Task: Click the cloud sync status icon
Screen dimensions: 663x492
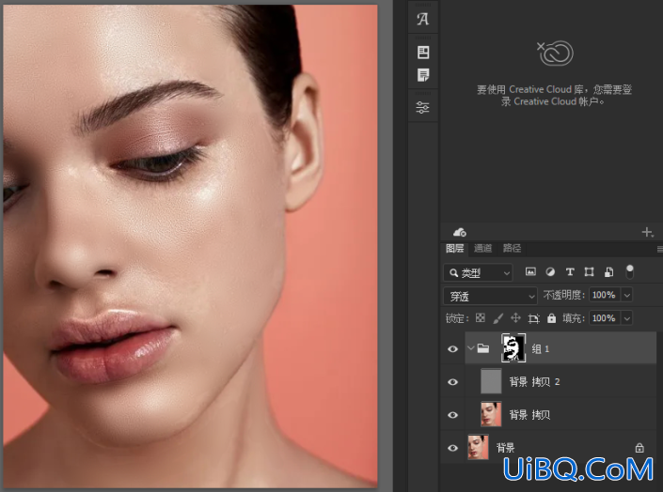Action: [x=460, y=232]
